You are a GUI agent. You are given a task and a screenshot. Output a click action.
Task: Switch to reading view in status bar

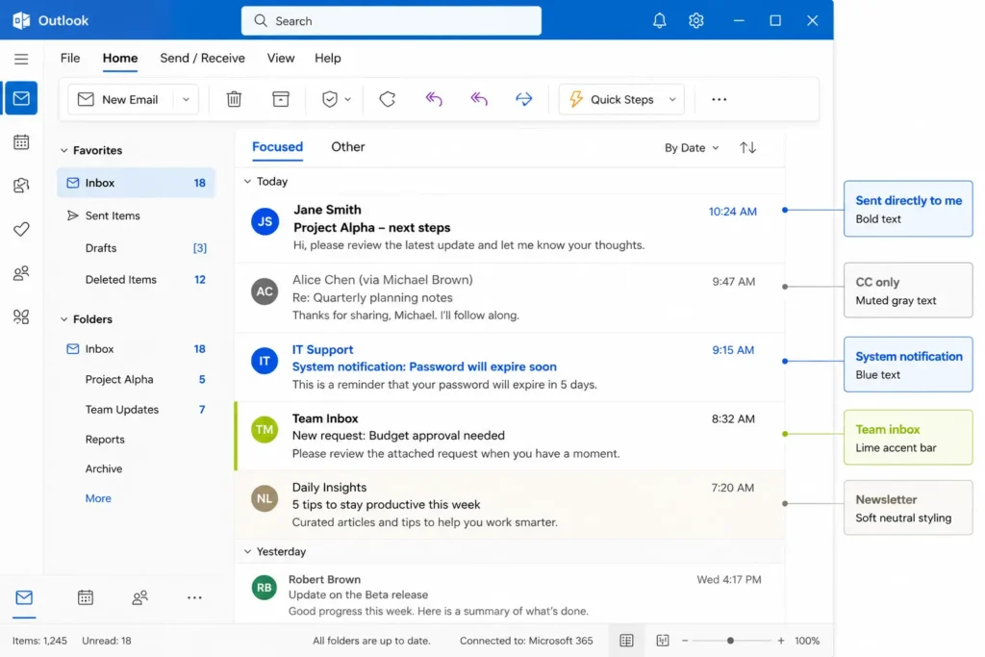[x=662, y=640]
